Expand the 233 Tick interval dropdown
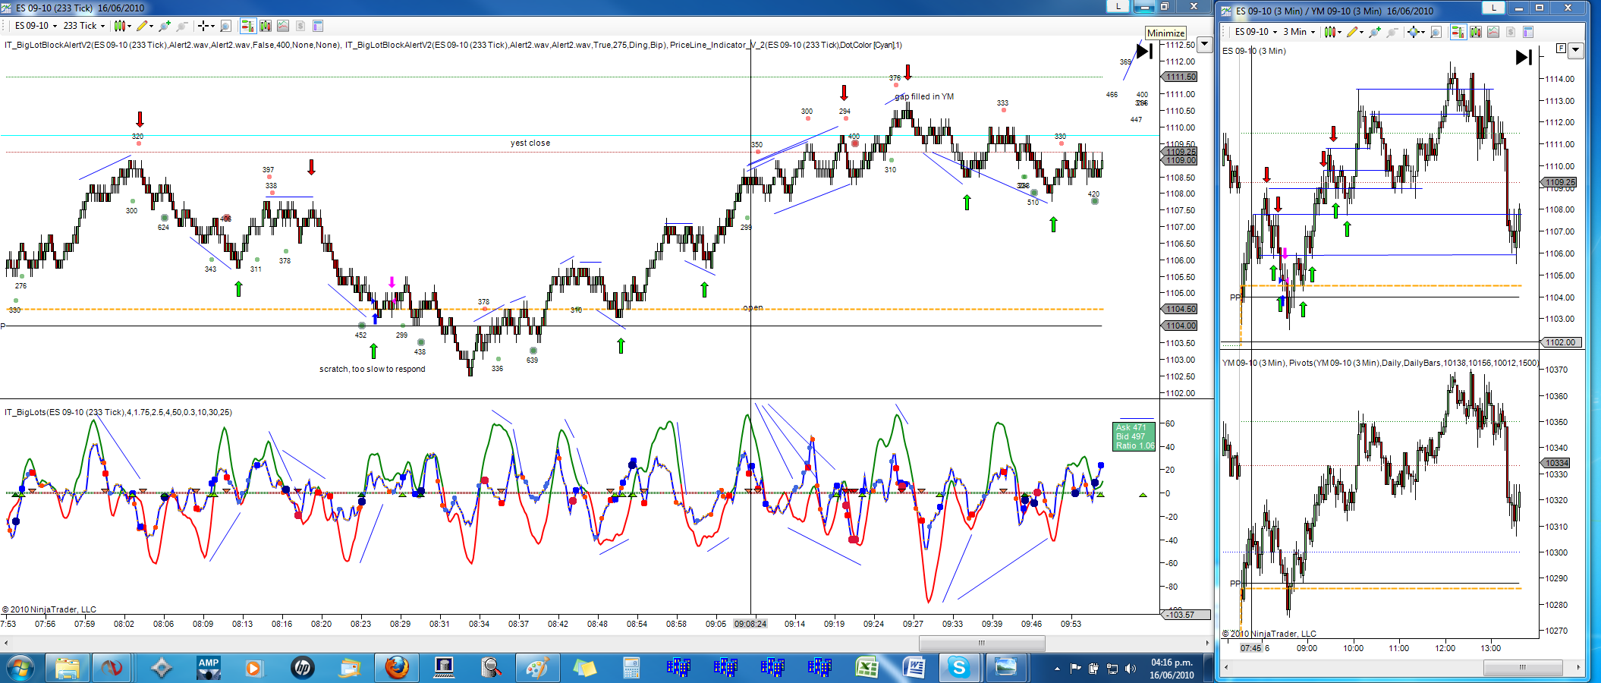The height and width of the screenshot is (683, 1601). (84, 26)
